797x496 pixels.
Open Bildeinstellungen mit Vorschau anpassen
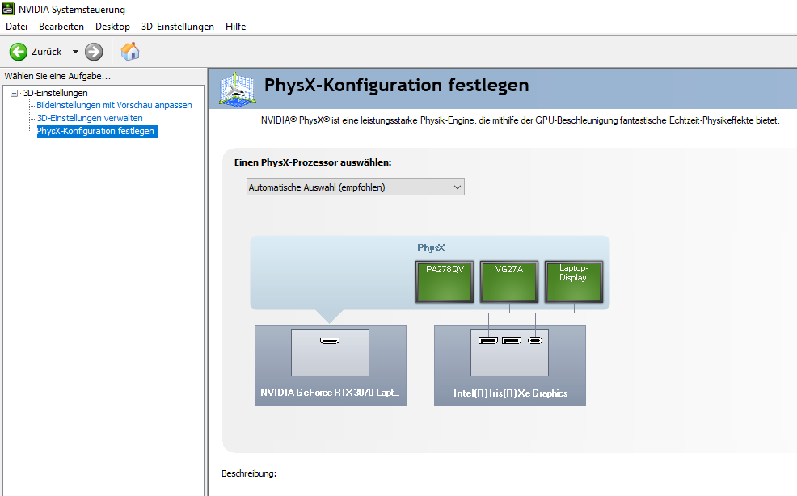(x=114, y=105)
